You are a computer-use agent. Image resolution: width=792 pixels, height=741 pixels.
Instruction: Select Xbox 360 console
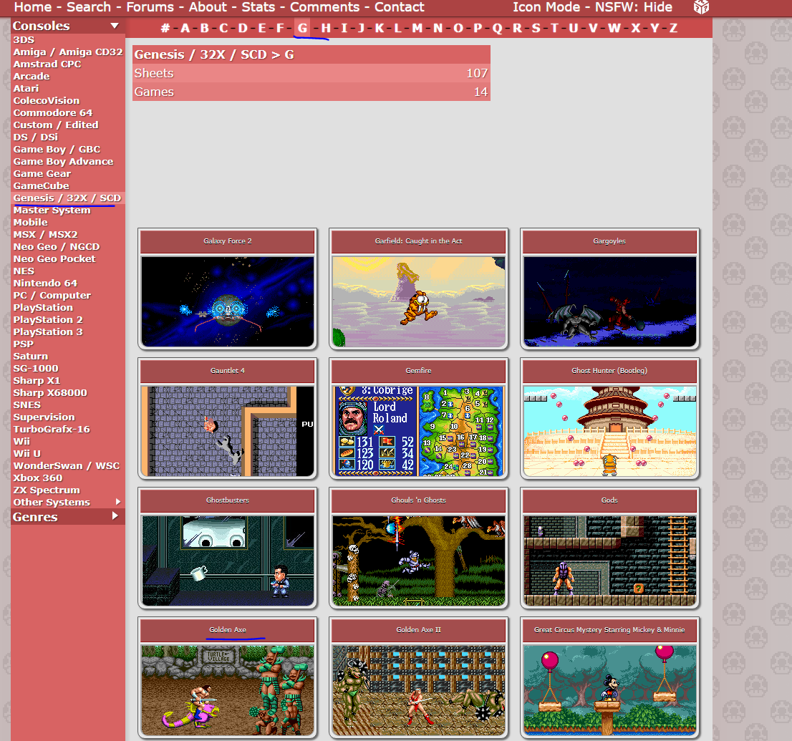(38, 478)
